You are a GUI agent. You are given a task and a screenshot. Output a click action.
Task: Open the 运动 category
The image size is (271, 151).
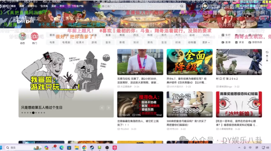click(x=192, y=35)
